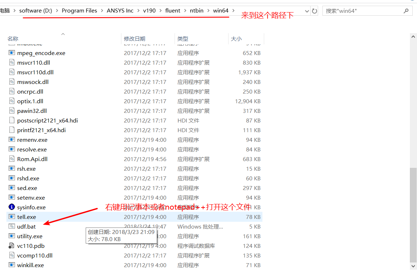Click the mpeg_encode.exe application icon

coord(11,53)
